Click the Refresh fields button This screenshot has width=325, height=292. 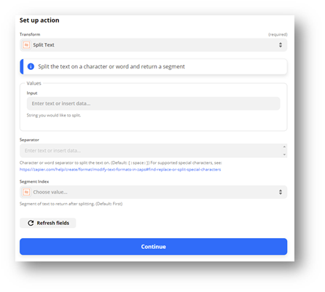48,223
